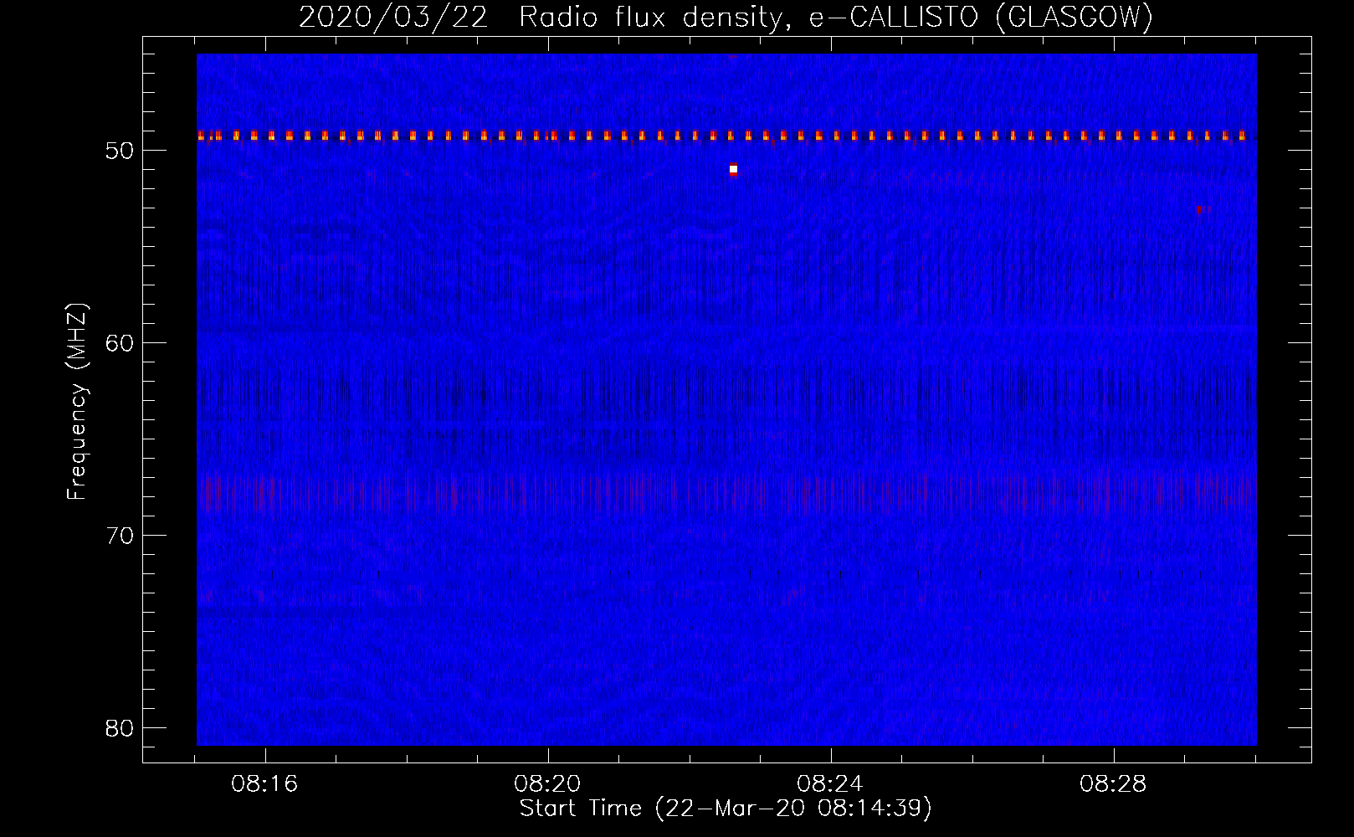Click the 70 frequency tick label
Image resolution: width=1354 pixels, height=837 pixels.
(x=121, y=536)
